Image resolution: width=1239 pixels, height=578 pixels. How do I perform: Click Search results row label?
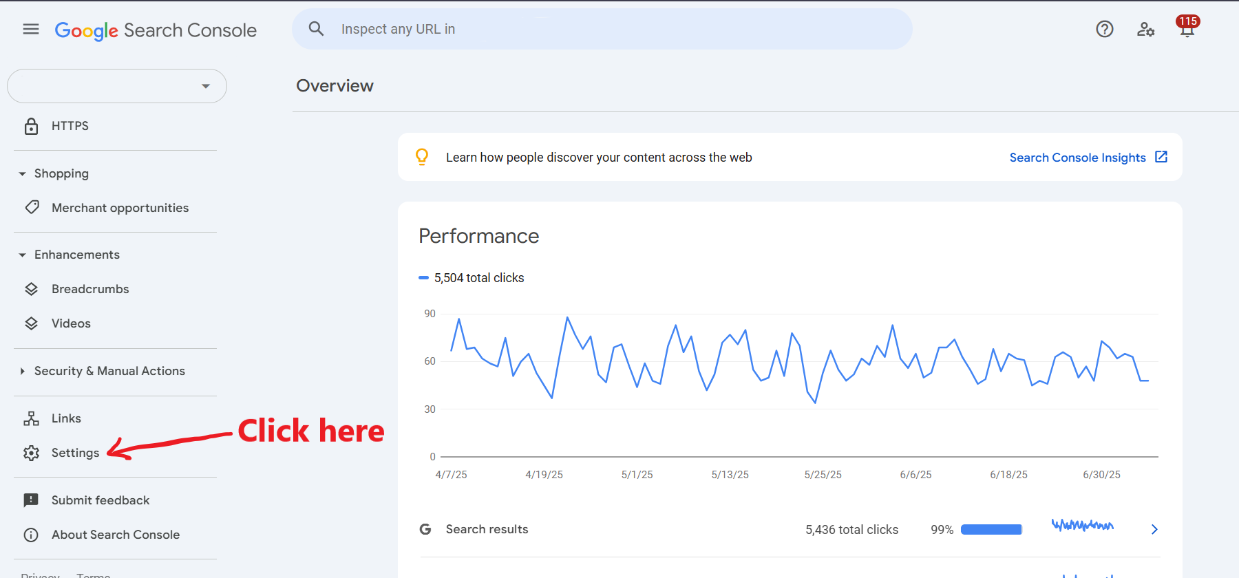[487, 529]
